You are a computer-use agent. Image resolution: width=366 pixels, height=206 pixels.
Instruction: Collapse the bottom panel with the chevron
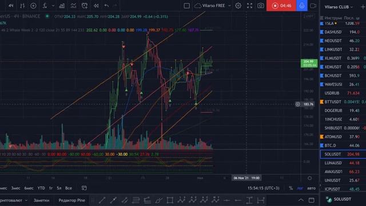pos(301,200)
